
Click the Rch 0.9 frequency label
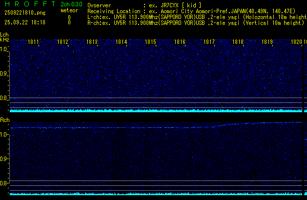click(x=4, y=159)
